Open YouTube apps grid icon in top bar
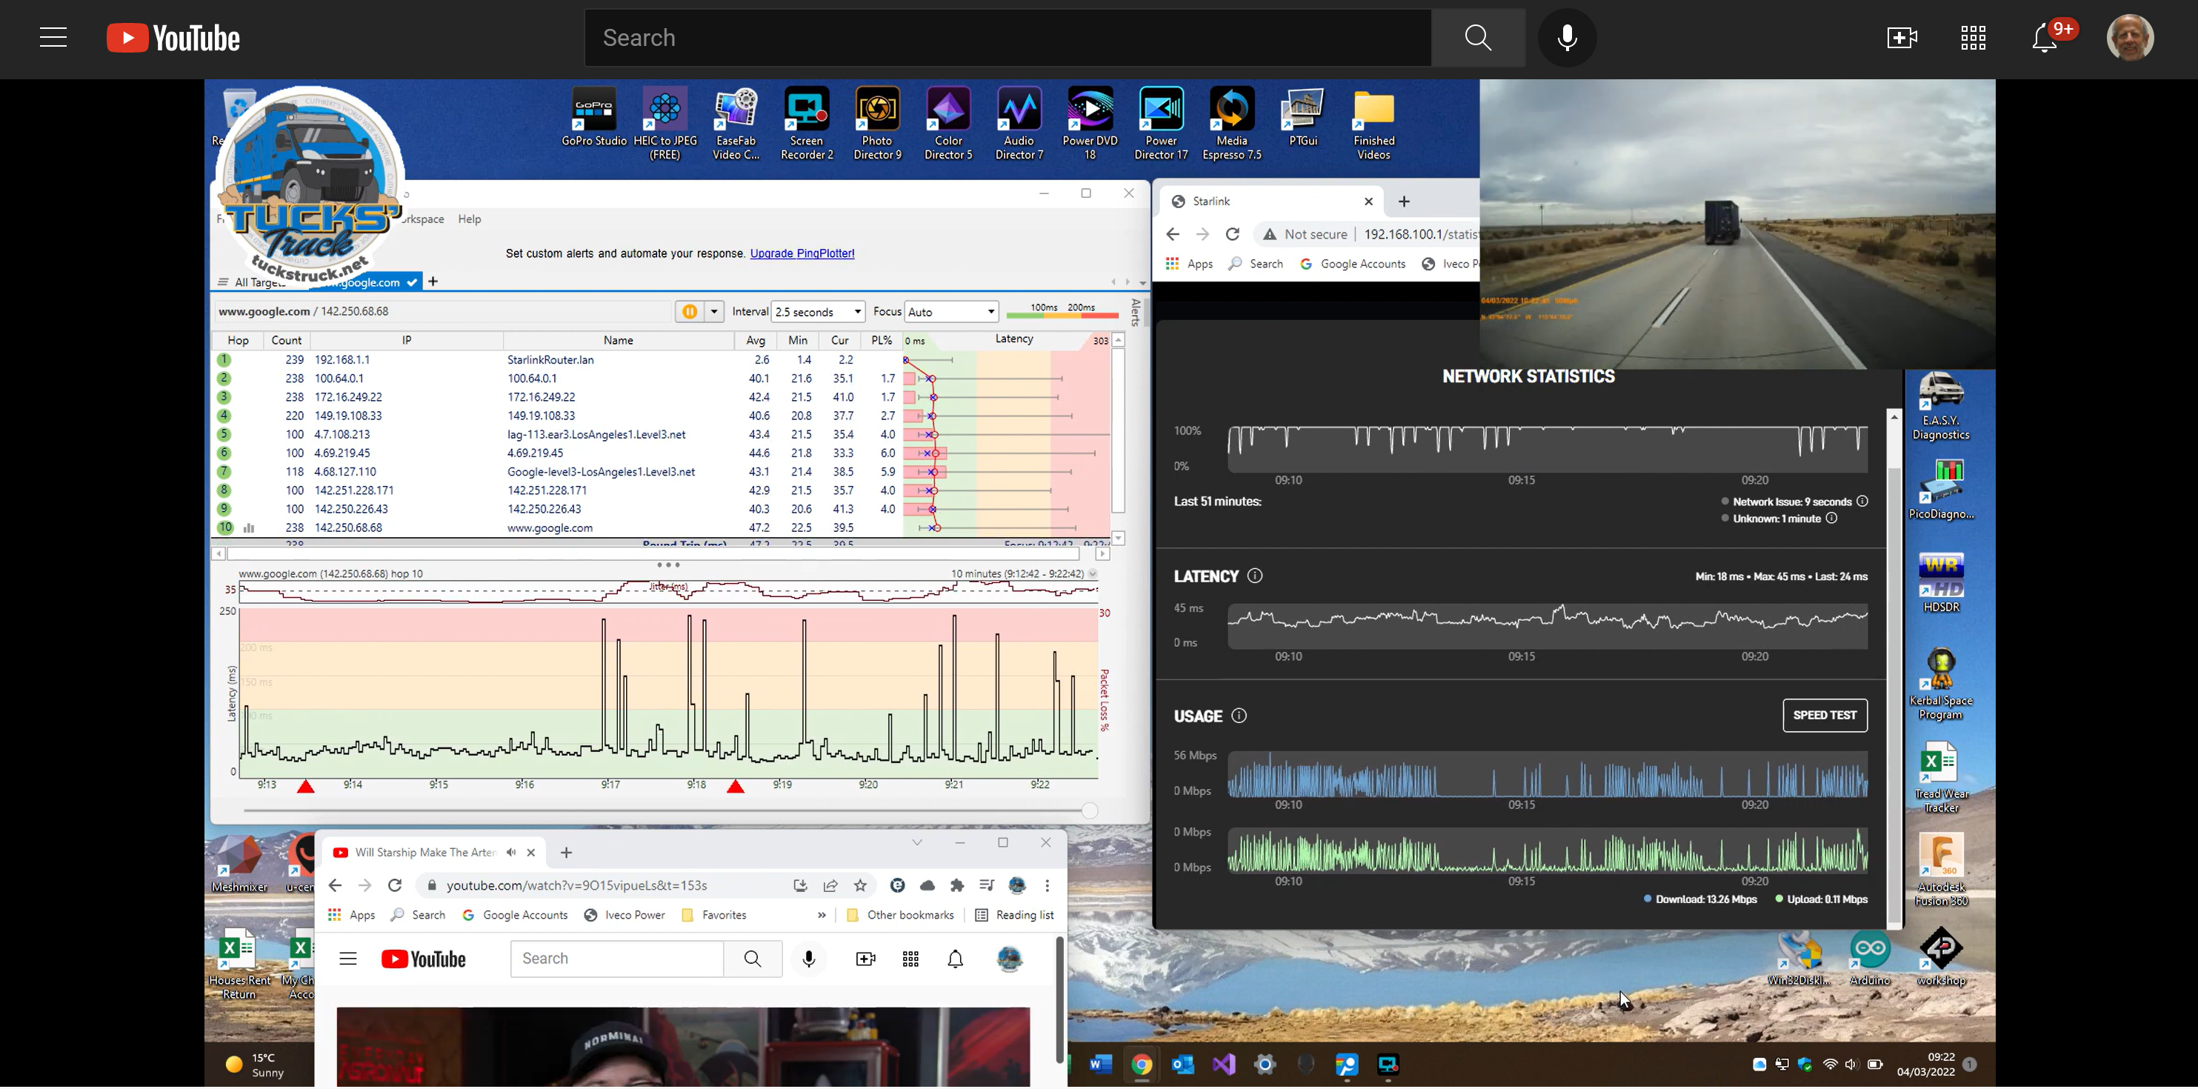Viewport: 2198px width, 1089px height. click(x=1974, y=38)
